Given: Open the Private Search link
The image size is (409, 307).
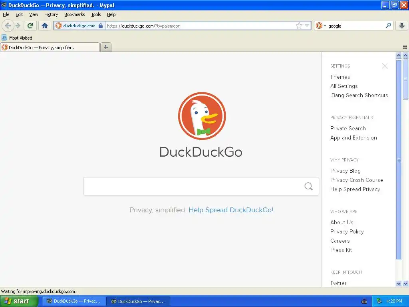Looking at the screenshot, I should click(x=348, y=128).
